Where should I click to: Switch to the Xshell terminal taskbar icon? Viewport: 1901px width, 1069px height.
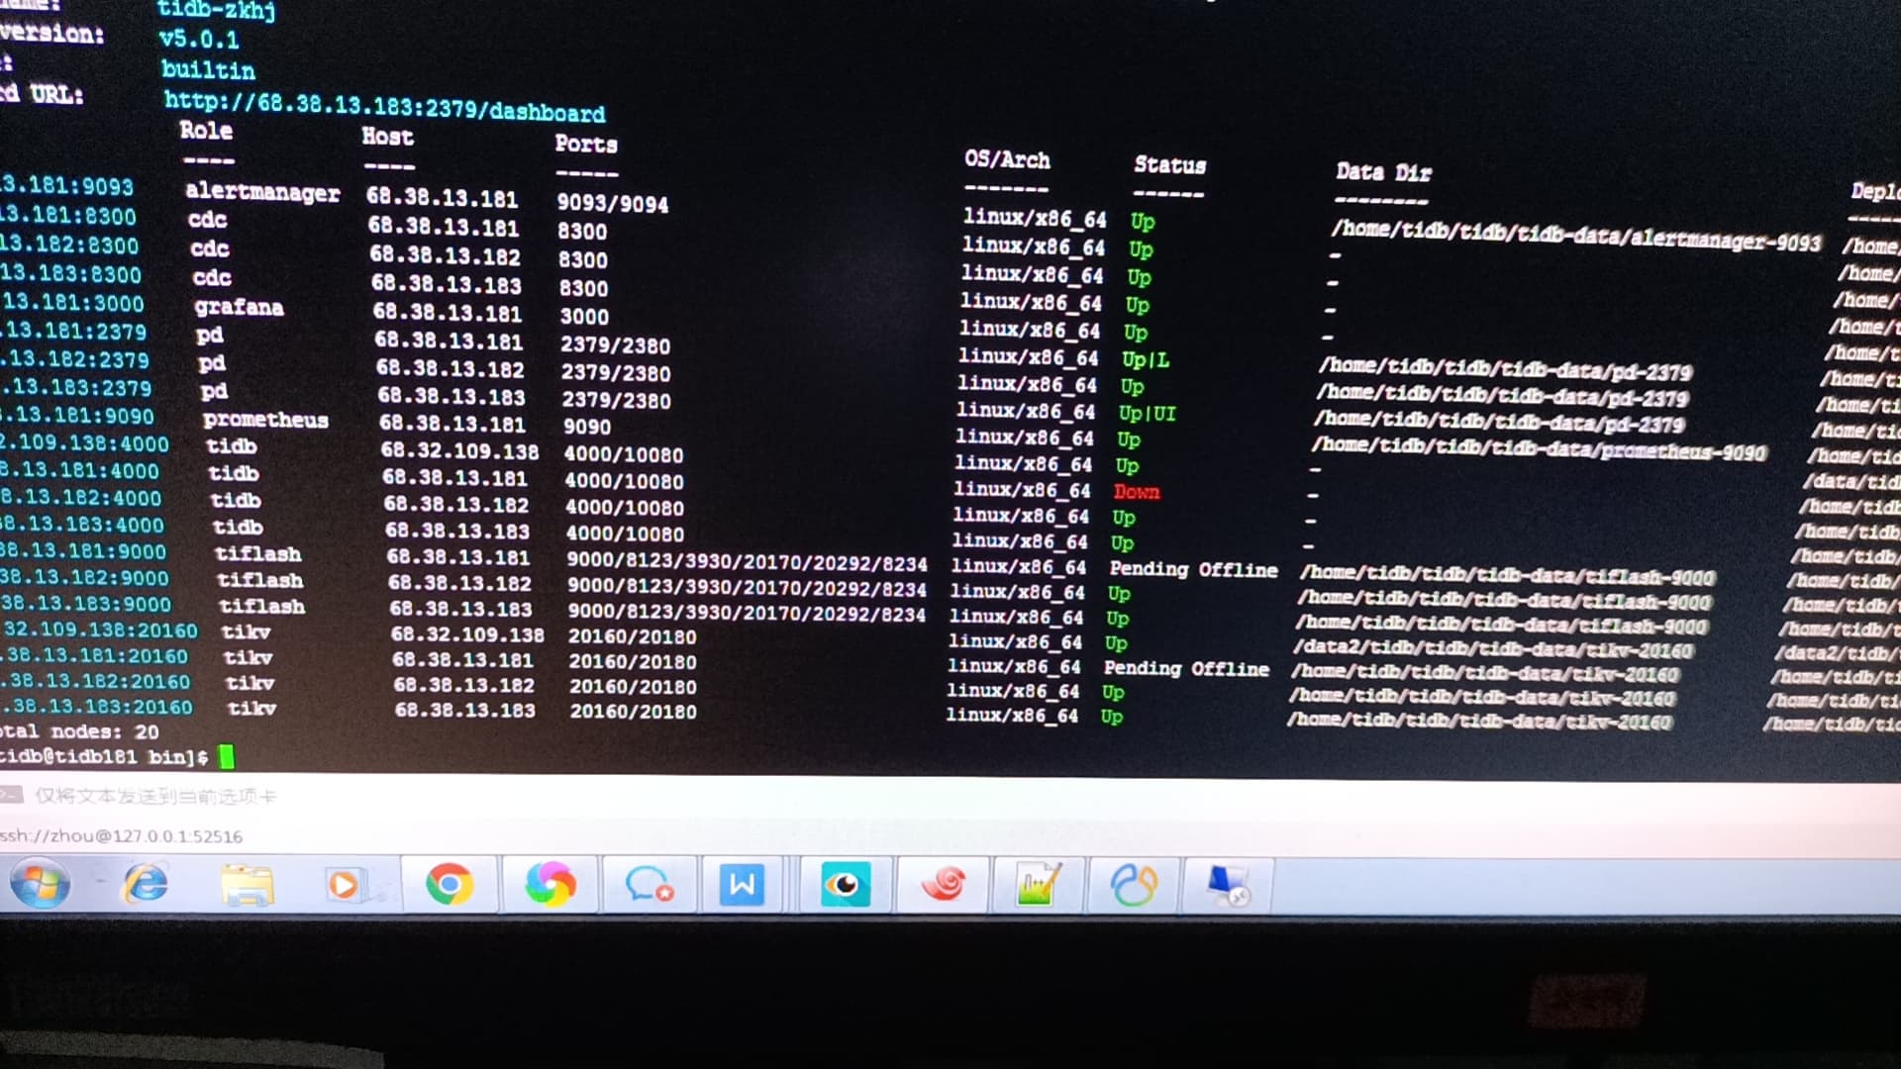point(1134,884)
